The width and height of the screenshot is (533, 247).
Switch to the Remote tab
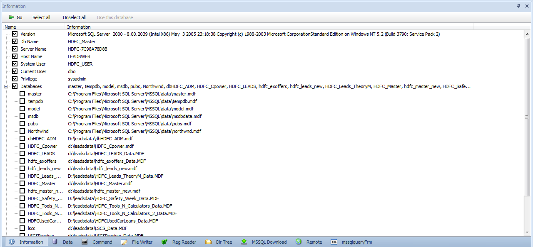pos(309,242)
